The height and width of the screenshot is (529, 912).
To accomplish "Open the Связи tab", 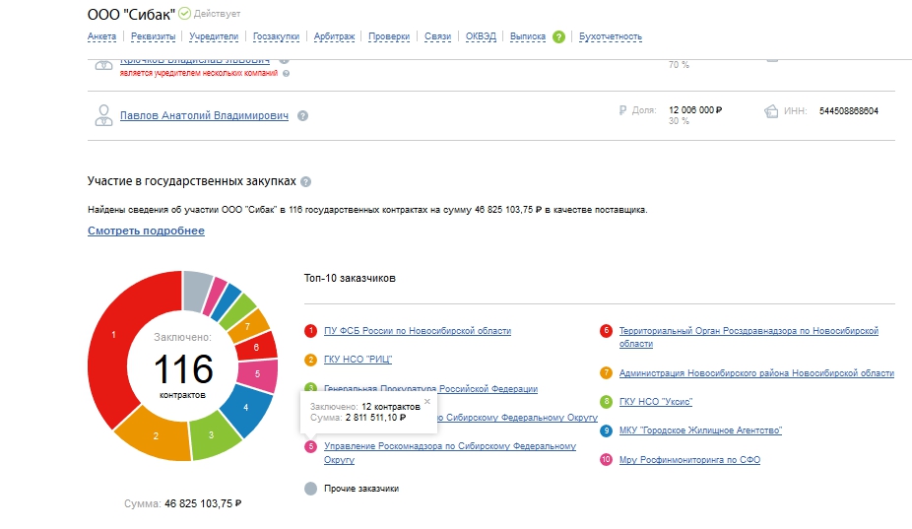I will [437, 36].
